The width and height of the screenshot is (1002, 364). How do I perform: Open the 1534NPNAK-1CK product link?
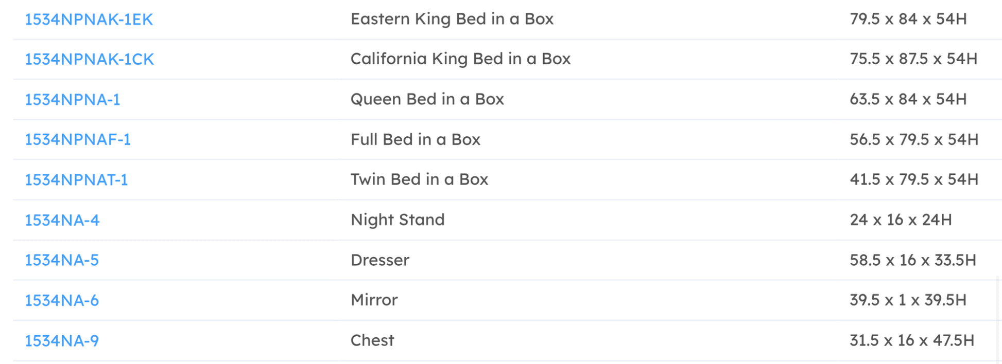click(x=89, y=60)
